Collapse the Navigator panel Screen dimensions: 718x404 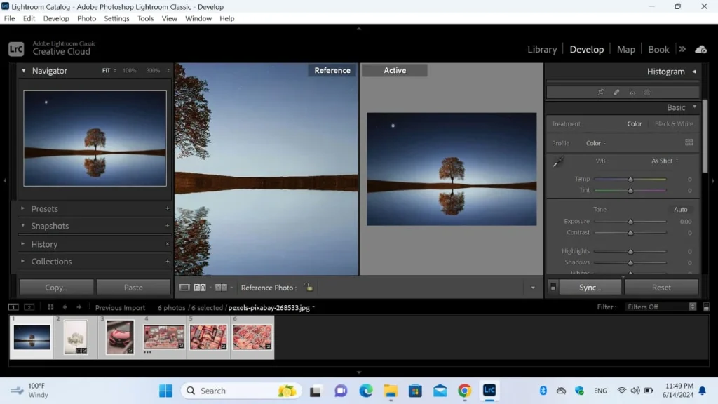pos(23,71)
